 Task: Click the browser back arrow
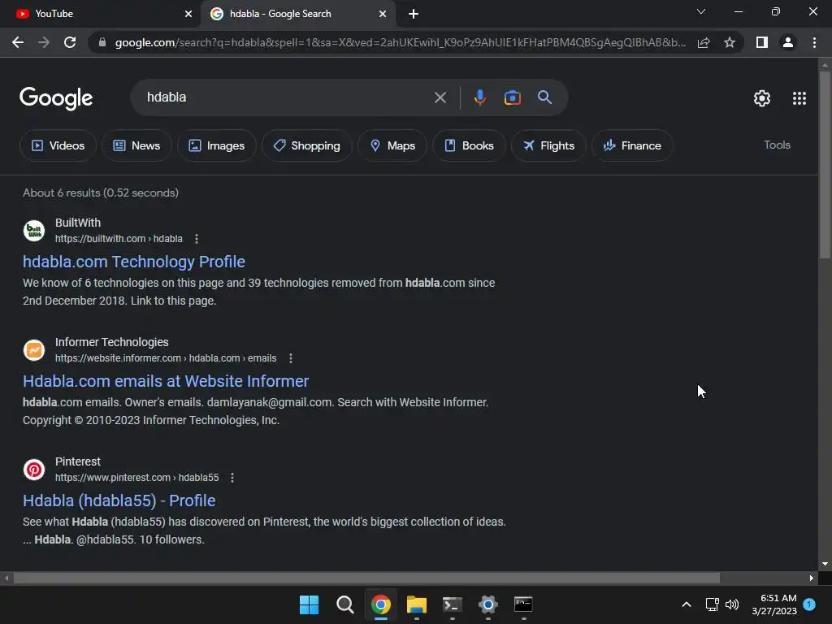[x=18, y=42]
